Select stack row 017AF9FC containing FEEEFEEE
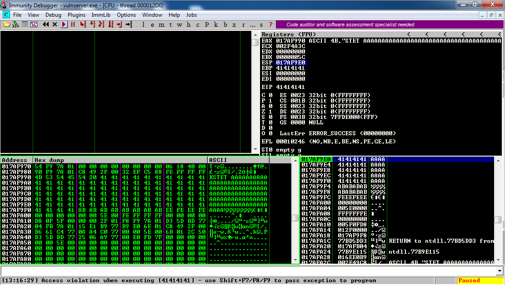505x285 pixels. point(397,197)
